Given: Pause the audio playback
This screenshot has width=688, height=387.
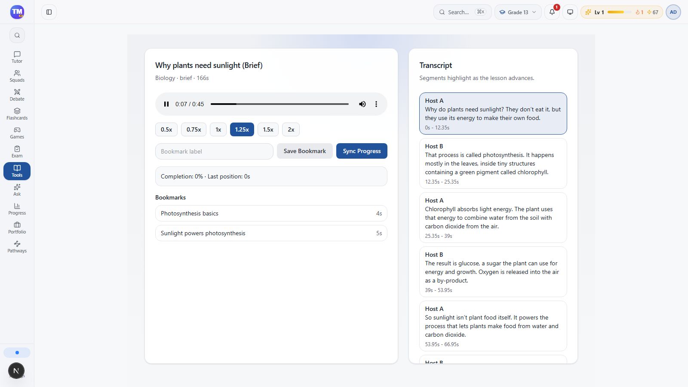Looking at the screenshot, I should click(166, 104).
